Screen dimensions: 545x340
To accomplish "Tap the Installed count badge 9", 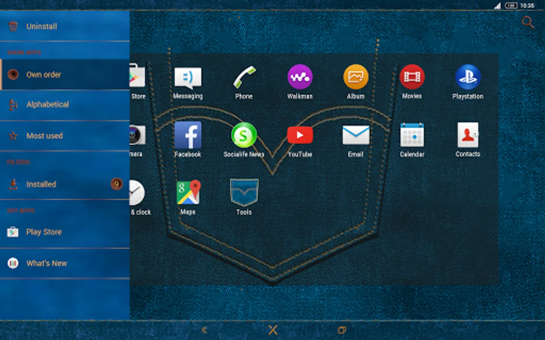I will 117,184.
